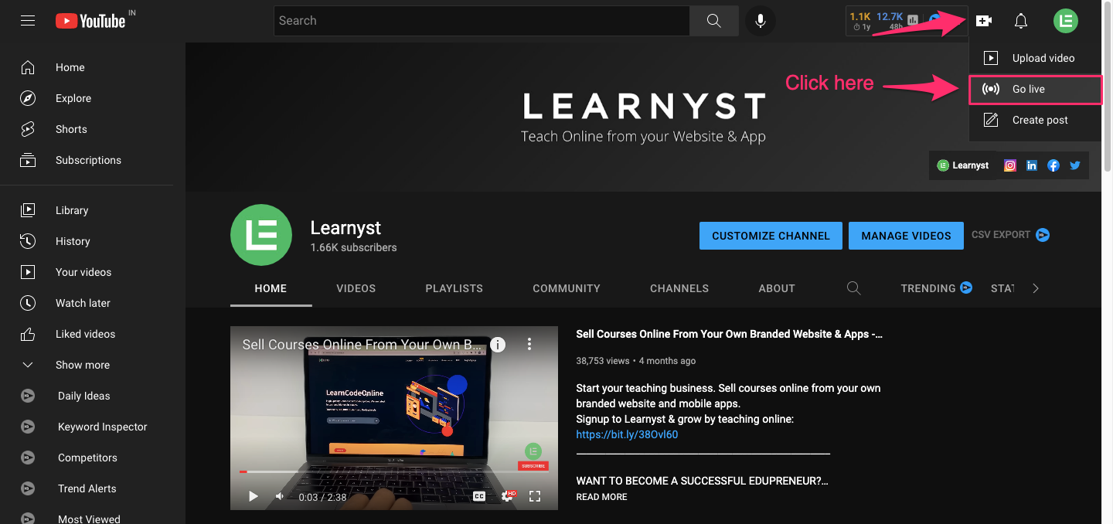This screenshot has width=1113, height=524.
Task: Open video player settings gear
Action: (x=507, y=496)
